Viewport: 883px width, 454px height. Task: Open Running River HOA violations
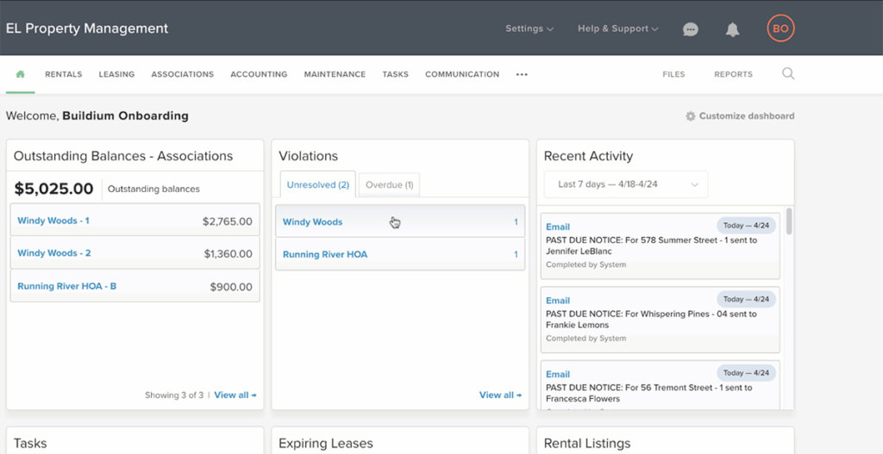(325, 255)
